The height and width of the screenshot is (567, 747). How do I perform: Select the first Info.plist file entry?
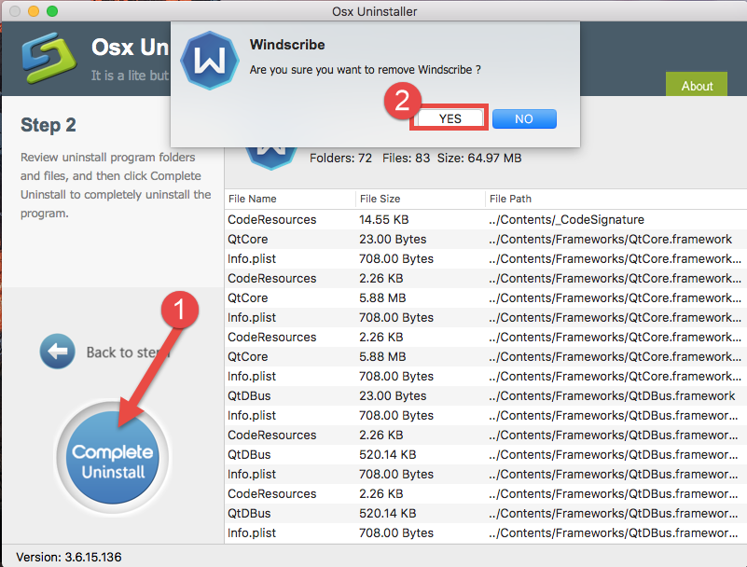point(373,258)
